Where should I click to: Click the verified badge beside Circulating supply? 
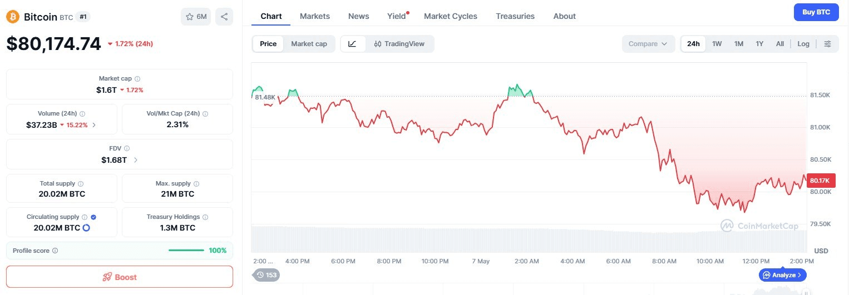pos(93,217)
